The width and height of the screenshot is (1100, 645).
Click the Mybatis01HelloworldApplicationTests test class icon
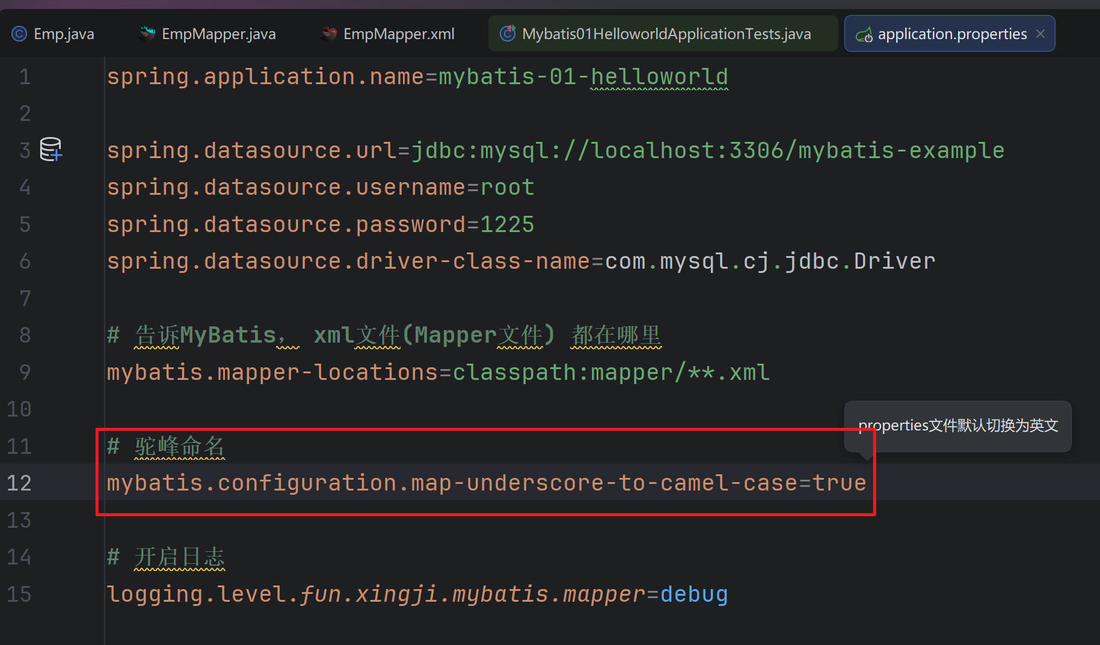pos(508,34)
